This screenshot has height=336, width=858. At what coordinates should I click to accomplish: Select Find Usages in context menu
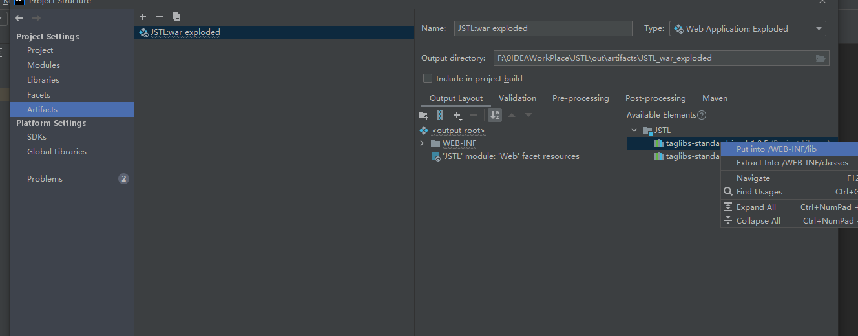789,192
